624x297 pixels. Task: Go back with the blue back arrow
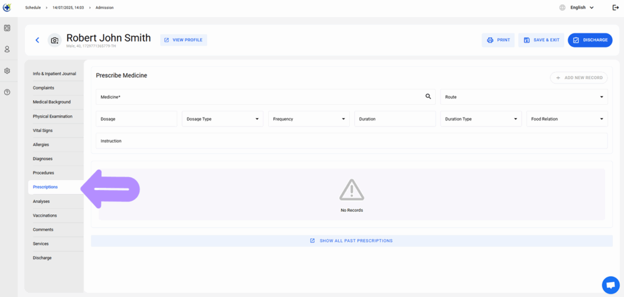pyautogui.click(x=37, y=40)
